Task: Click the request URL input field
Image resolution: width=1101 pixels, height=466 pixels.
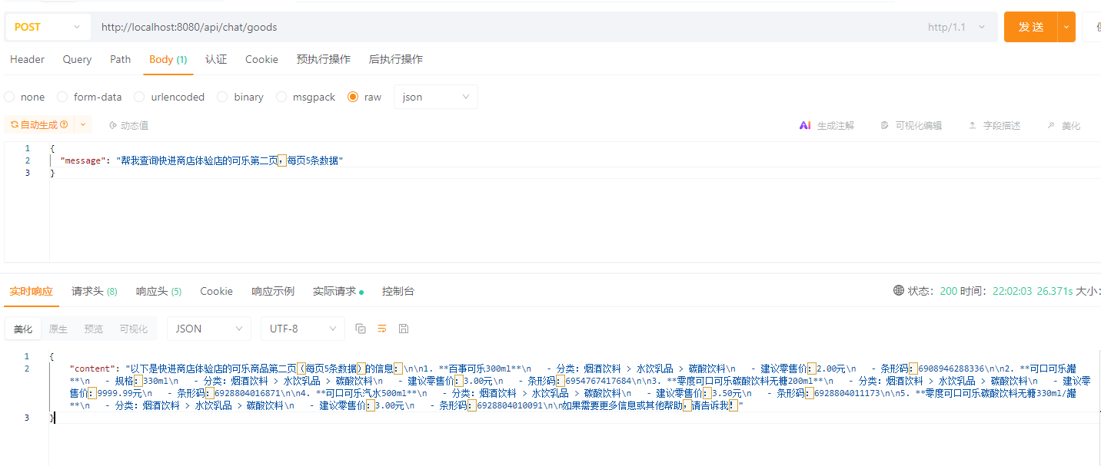Action: 308,26
